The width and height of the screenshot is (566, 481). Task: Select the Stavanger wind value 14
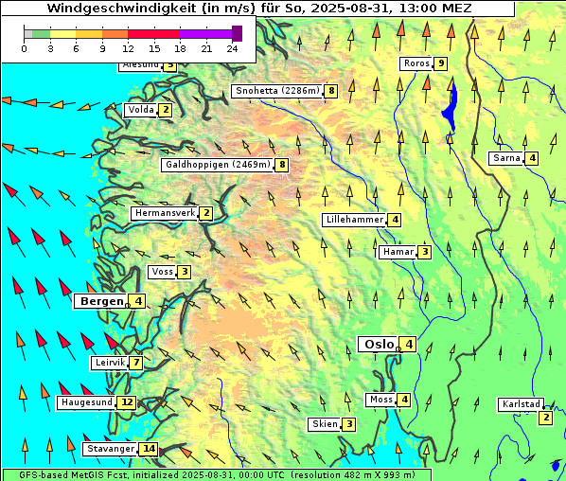coord(149,449)
